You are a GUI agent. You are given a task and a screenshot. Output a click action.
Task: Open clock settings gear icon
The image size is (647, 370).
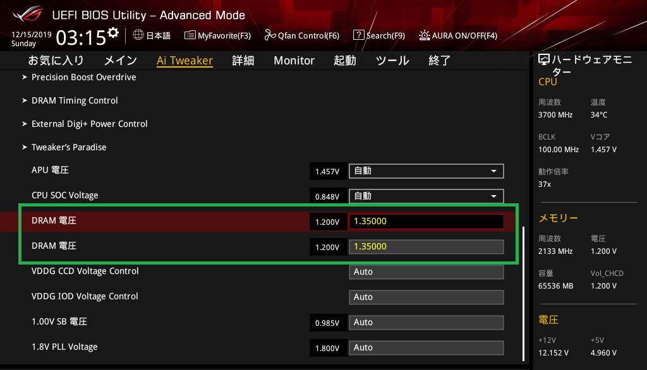tap(113, 33)
